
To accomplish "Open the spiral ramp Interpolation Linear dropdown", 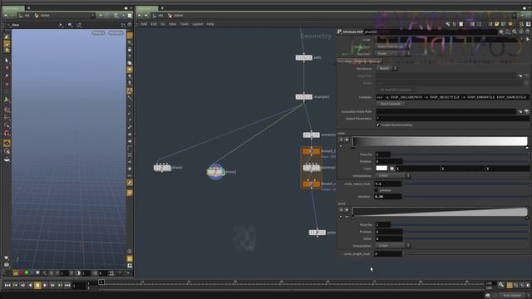I will (x=392, y=246).
